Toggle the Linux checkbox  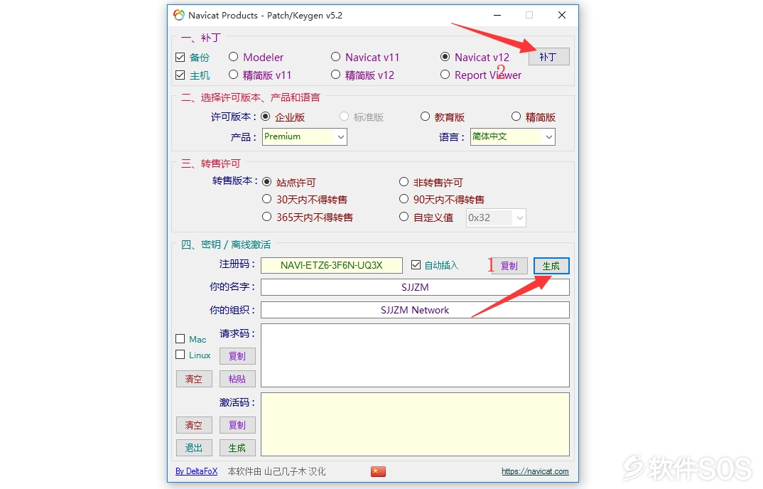[x=180, y=355]
